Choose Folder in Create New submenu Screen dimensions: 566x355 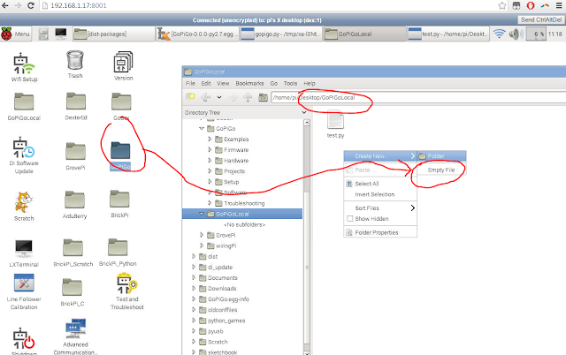pyautogui.click(x=441, y=156)
